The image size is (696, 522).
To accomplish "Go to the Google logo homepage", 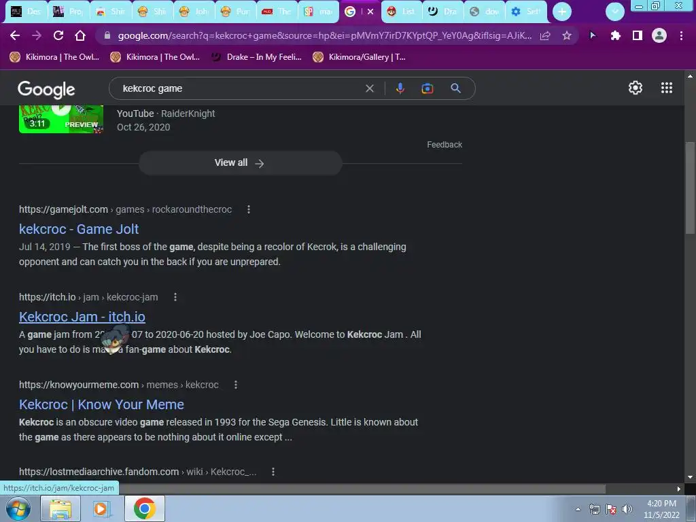I will (46, 90).
